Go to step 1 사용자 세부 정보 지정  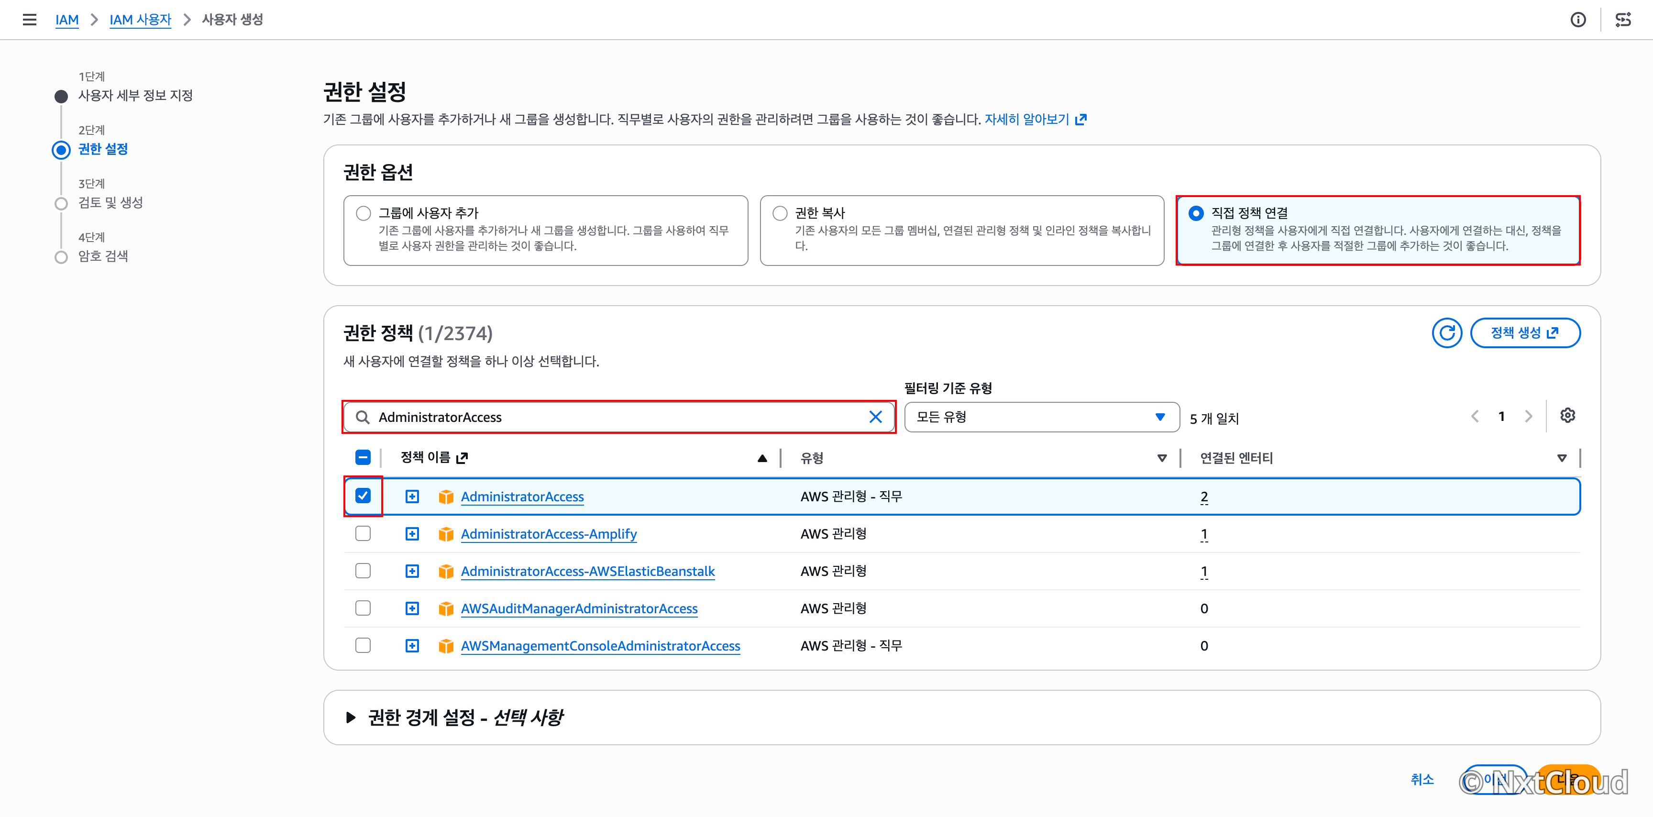point(135,96)
